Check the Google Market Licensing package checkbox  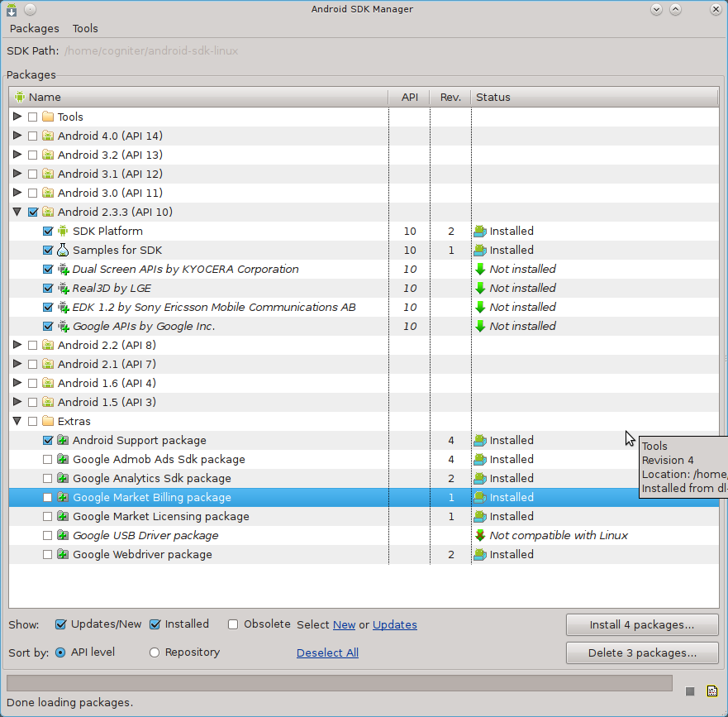tap(47, 516)
